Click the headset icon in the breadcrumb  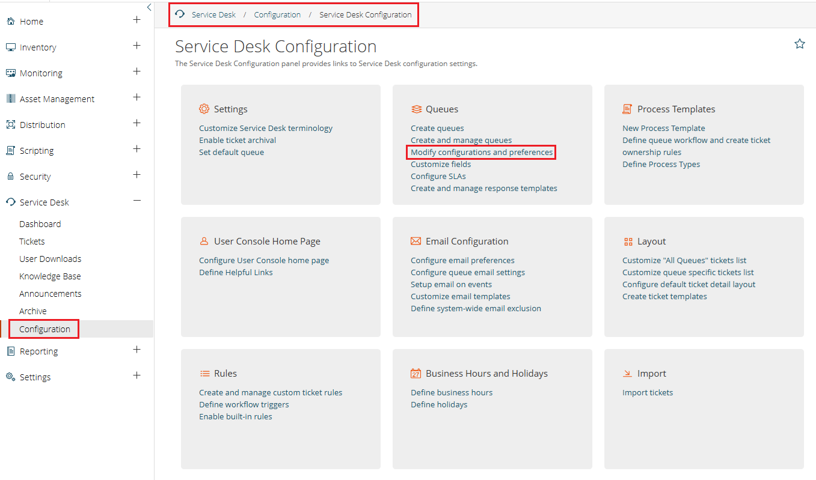[180, 14]
